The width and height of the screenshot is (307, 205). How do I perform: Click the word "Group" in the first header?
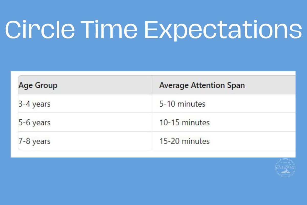tap(46, 86)
